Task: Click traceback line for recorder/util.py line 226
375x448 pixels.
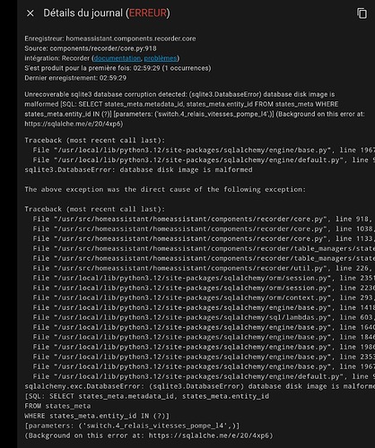Action: pos(203,268)
